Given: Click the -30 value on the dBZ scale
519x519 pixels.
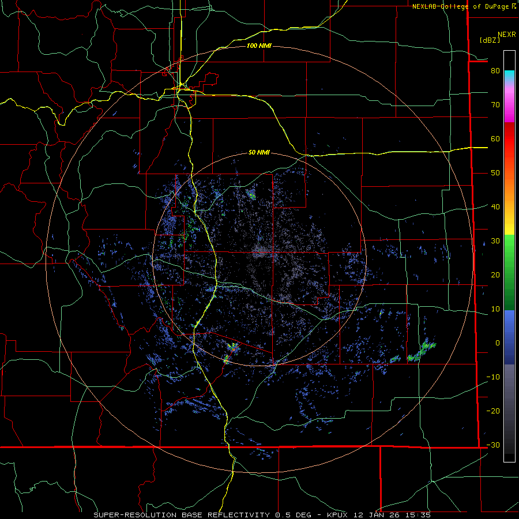Looking at the screenshot, I should (493, 445).
